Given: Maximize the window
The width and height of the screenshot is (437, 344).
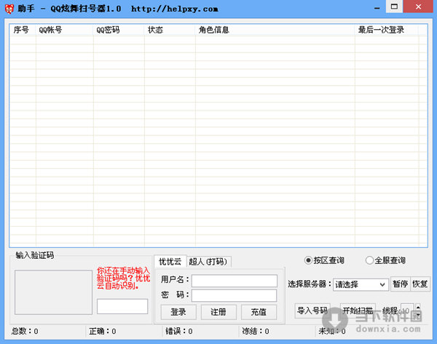Looking at the screenshot, I should [x=394, y=7].
